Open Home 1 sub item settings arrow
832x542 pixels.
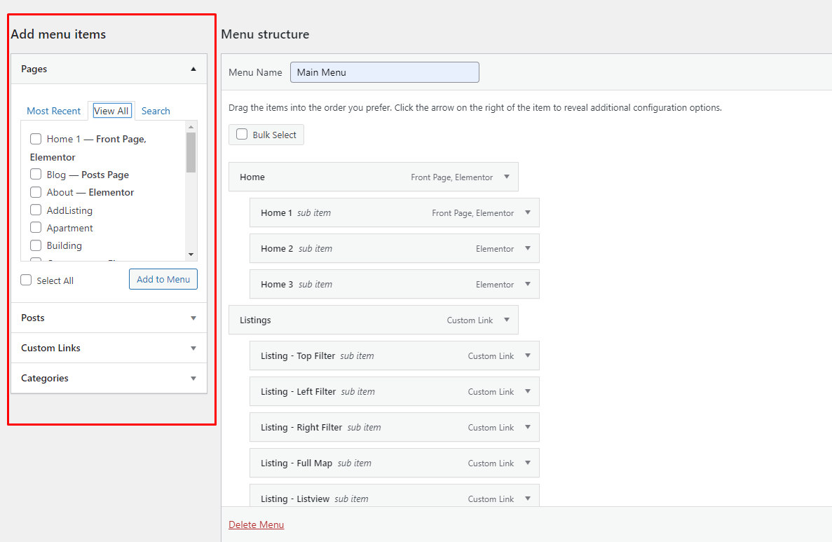click(528, 212)
